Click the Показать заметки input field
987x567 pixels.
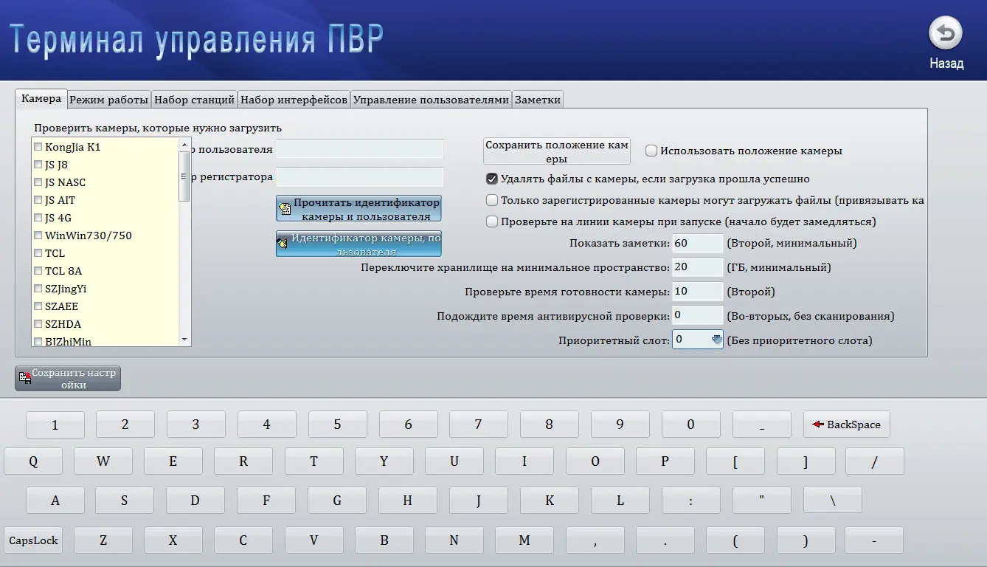pos(696,244)
